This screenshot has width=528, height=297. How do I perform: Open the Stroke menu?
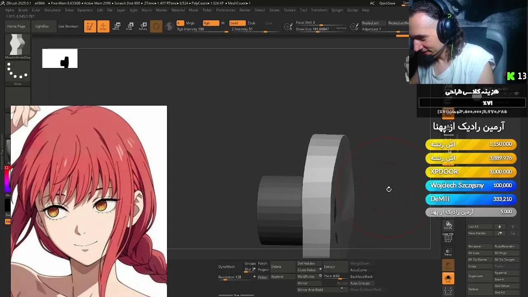click(274, 10)
